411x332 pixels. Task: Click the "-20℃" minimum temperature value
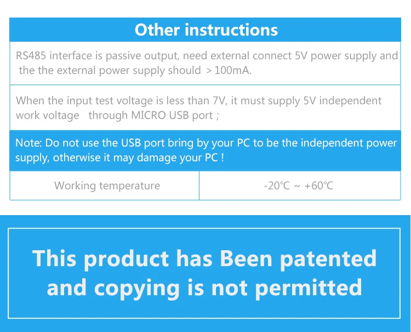coord(277,186)
